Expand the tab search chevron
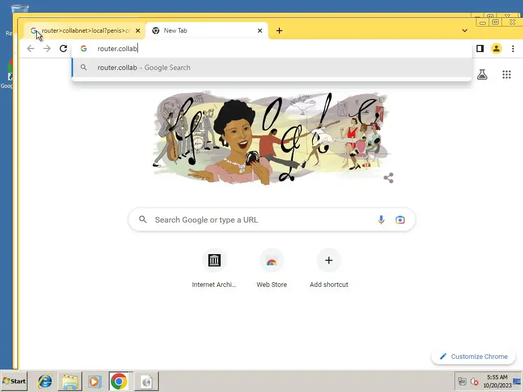The height and width of the screenshot is (392, 523). pos(465,31)
